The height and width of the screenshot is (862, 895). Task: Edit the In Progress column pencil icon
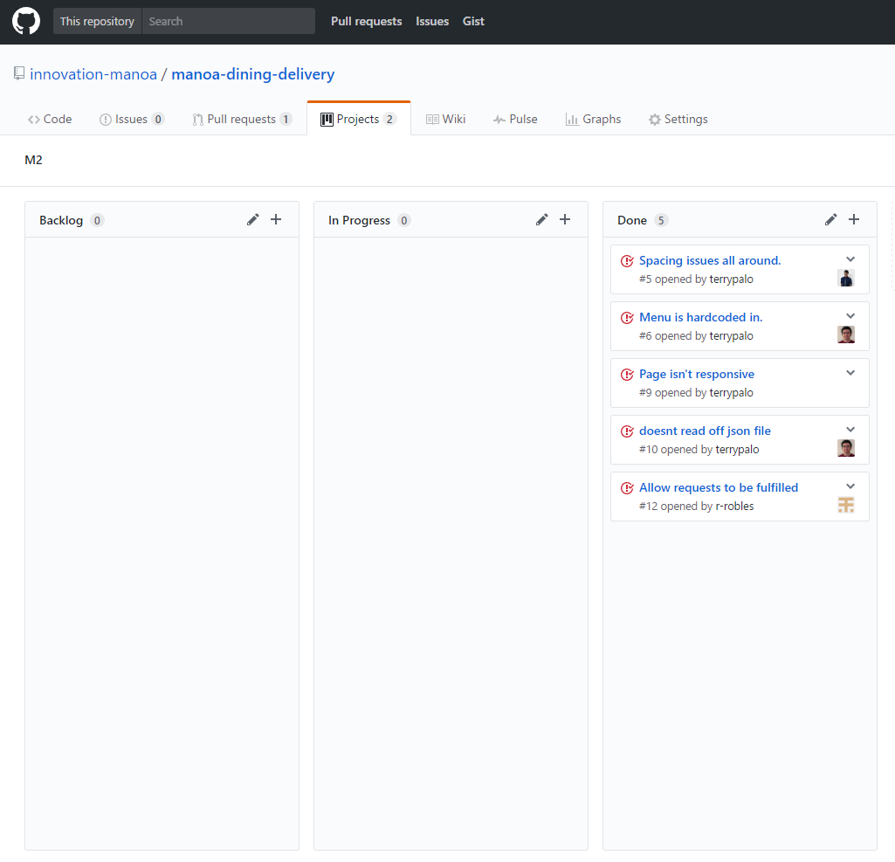[x=541, y=220]
